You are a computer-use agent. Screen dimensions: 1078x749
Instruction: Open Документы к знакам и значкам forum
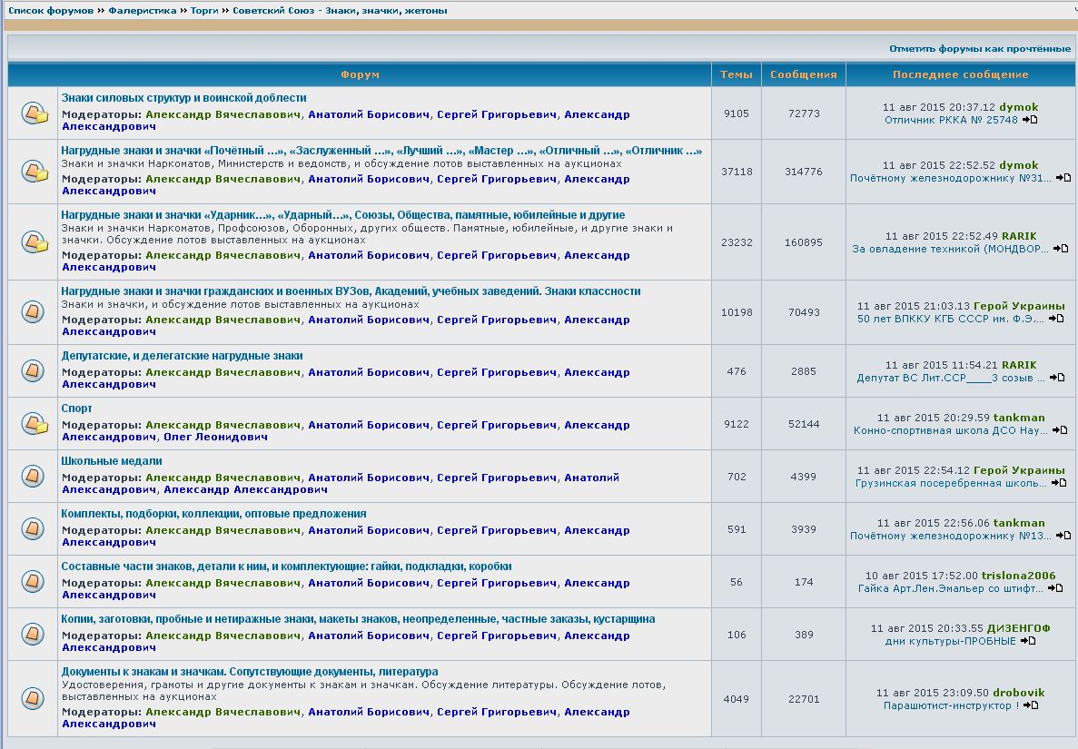250,672
